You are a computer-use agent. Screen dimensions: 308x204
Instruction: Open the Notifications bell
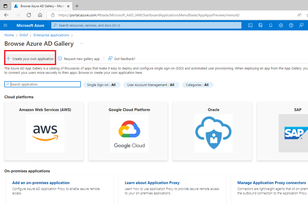click(x=271, y=25)
